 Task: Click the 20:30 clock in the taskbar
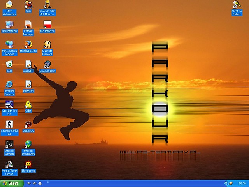click(242, 183)
